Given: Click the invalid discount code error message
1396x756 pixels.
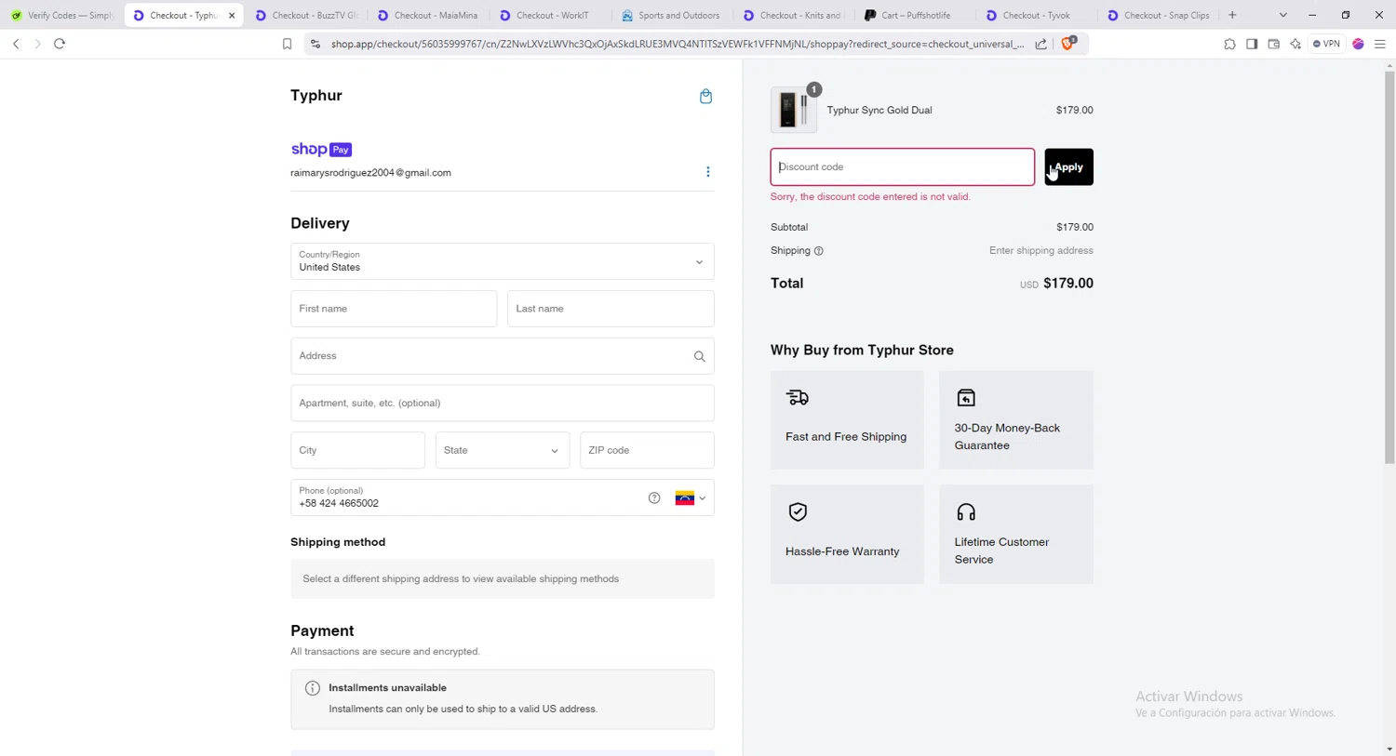Looking at the screenshot, I should tap(870, 197).
